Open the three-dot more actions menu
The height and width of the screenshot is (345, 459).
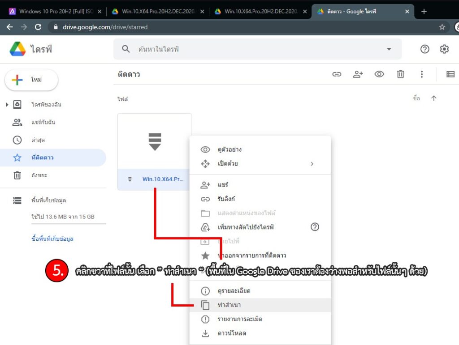(422, 74)
